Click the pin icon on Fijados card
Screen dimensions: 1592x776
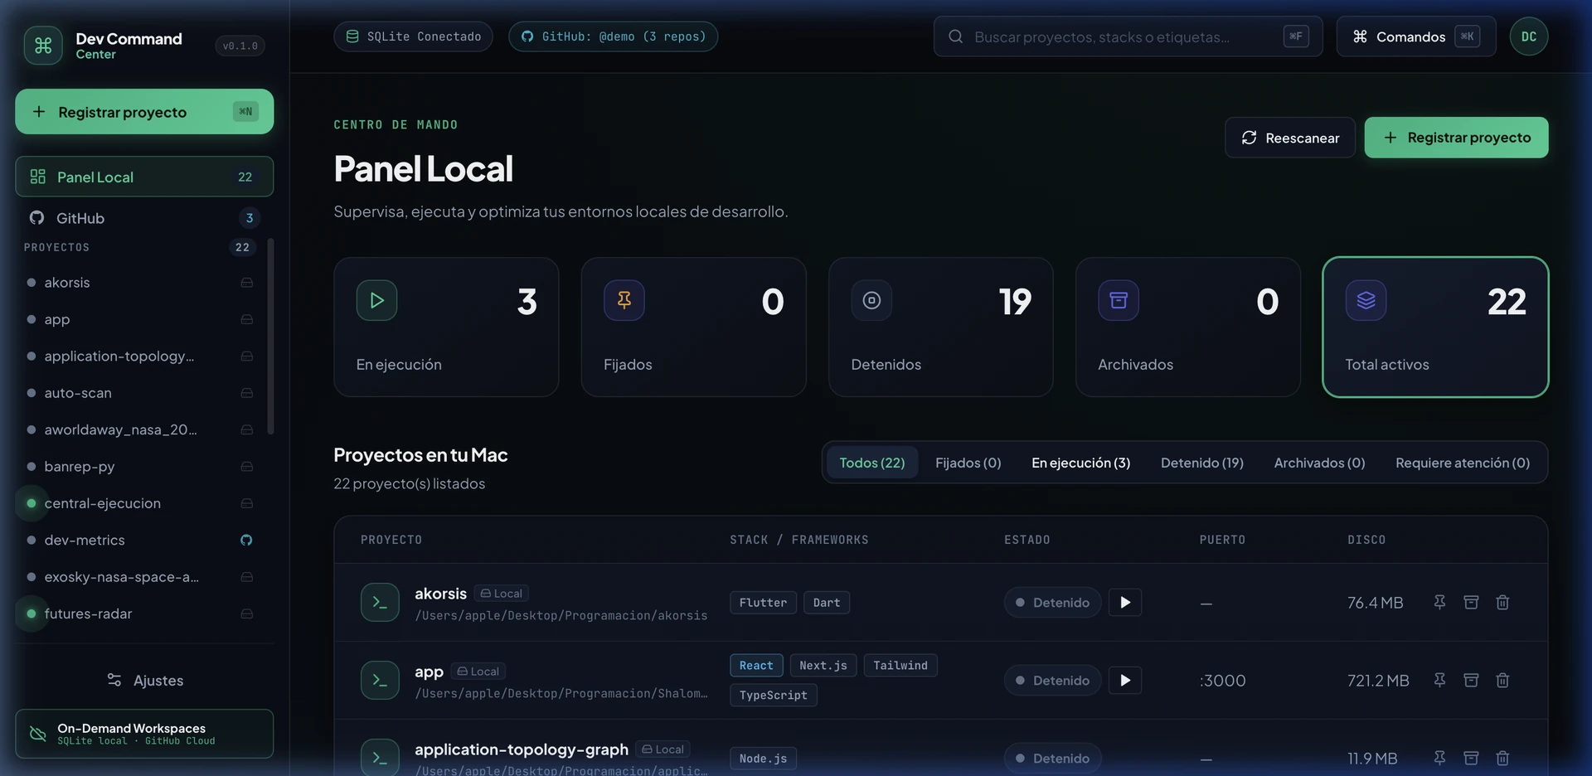[624, 300]
